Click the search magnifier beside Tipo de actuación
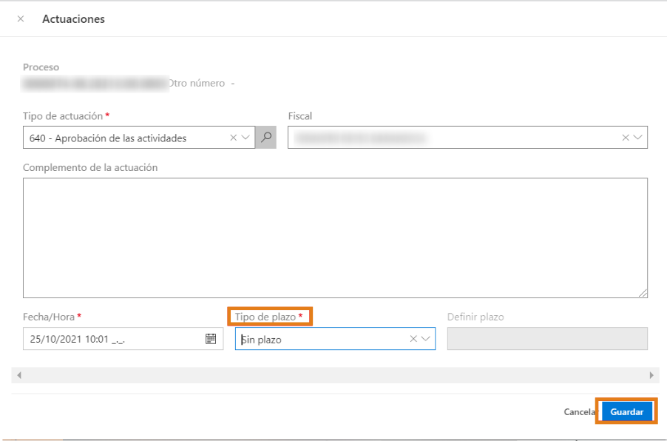This screenshot has width=667, height=441. click(x=266, y=138)
